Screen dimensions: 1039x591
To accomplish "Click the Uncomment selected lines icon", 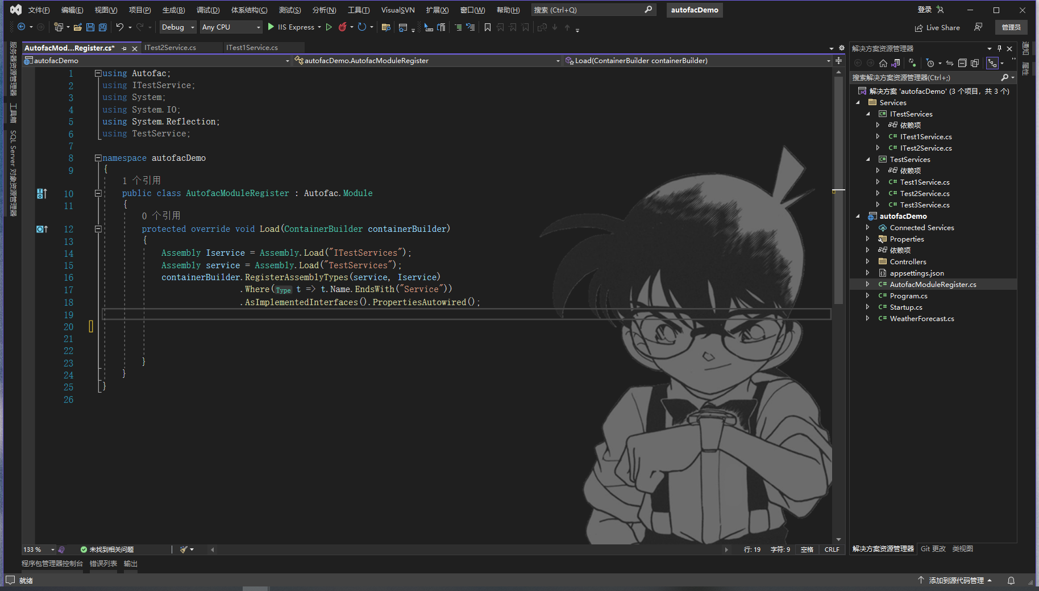I will (470, 27).
